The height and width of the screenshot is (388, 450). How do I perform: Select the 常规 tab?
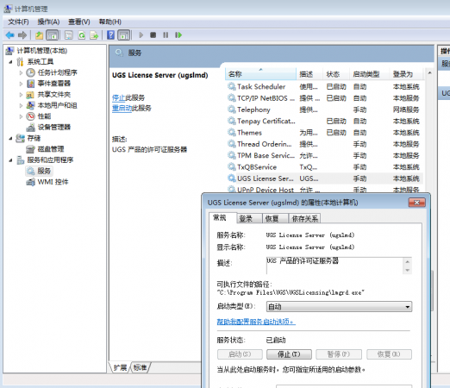(222, 217)
